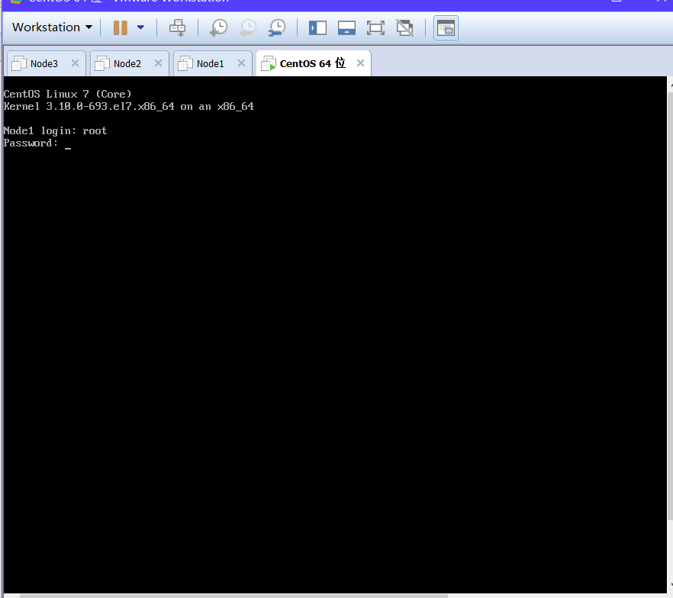Close the Node2 tab

(x=159, y=63)
